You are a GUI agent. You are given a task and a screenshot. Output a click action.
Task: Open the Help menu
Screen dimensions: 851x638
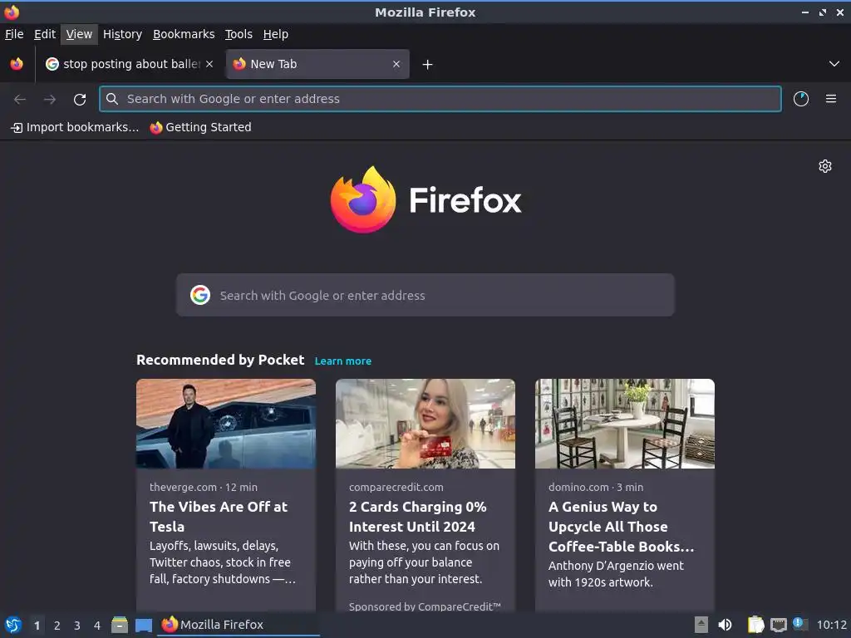(x=276, y=34)
